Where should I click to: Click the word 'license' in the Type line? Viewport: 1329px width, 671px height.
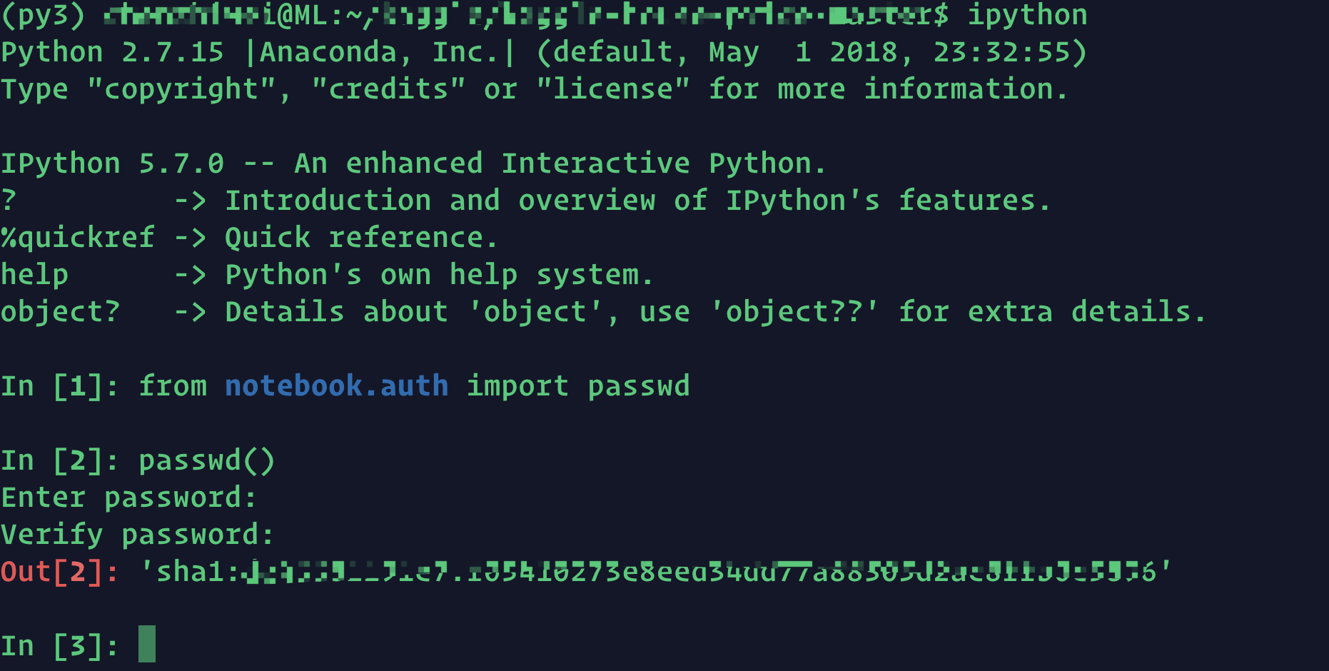click(x=613, y=89)
